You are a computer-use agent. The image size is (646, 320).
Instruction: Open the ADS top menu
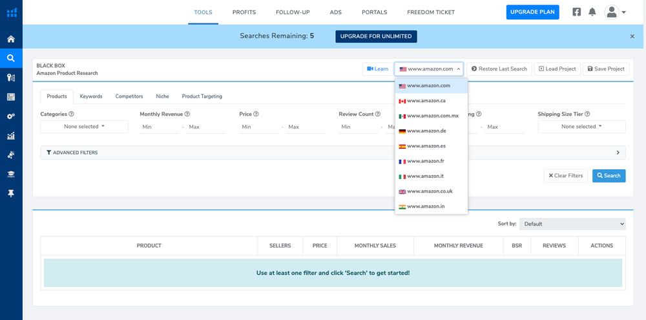[x=336, y=12]
